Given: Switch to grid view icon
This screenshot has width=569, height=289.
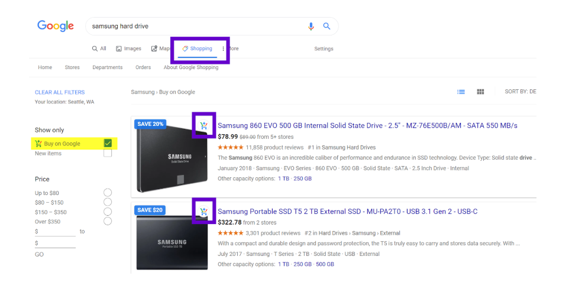Looking at the screenshot, I should tap(480, 92).
